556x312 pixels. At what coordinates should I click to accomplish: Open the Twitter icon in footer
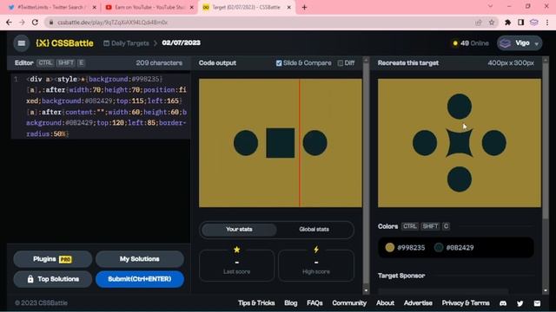pos(520,303)
